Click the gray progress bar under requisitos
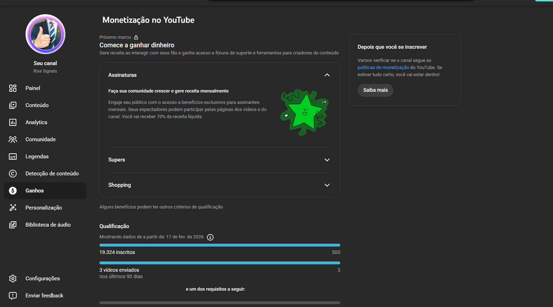 click(x=220, y=303)
